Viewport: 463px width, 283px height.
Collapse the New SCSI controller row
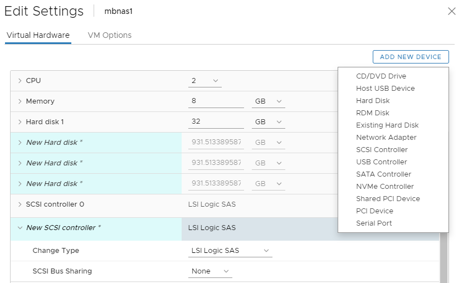tap(20, 227)
